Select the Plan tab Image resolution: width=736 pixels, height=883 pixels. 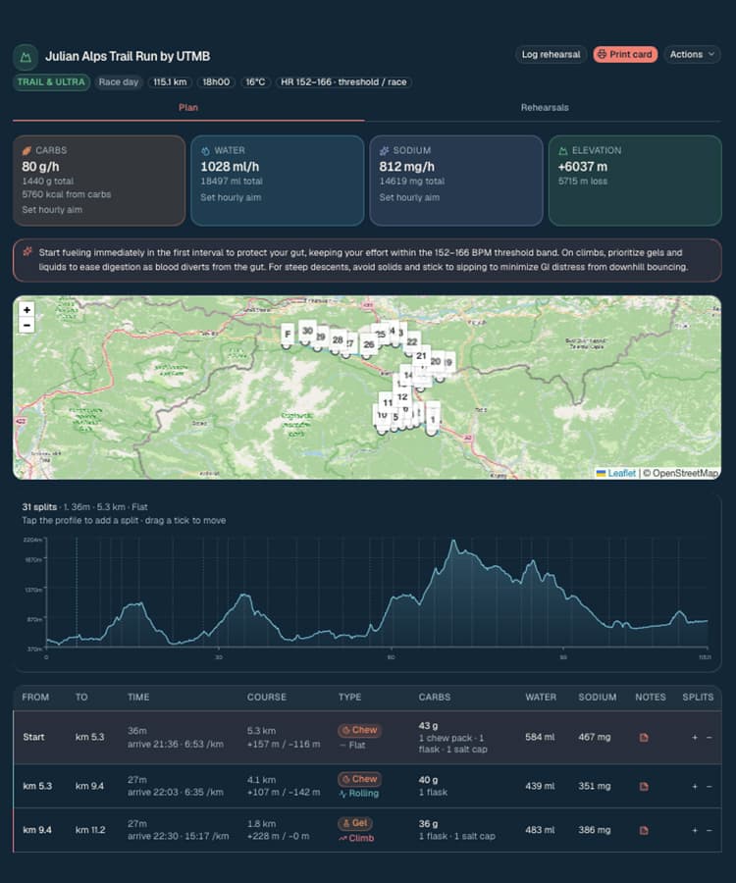tap(188, 108)
